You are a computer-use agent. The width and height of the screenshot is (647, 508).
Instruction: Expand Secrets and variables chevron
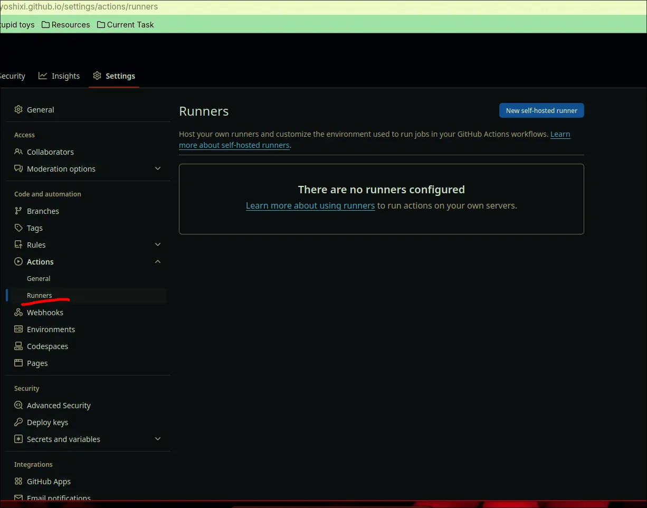158,439
